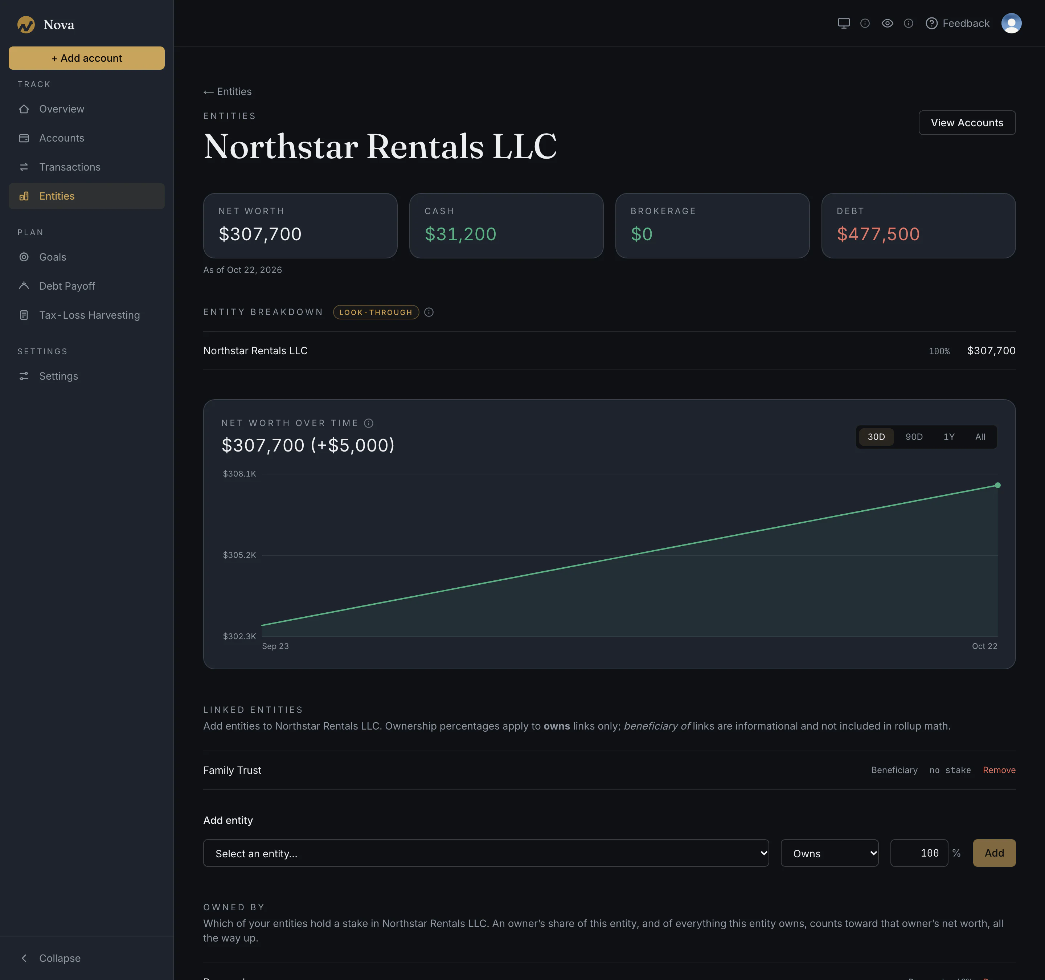Switch chart range to 1Y

pos(949,436)
